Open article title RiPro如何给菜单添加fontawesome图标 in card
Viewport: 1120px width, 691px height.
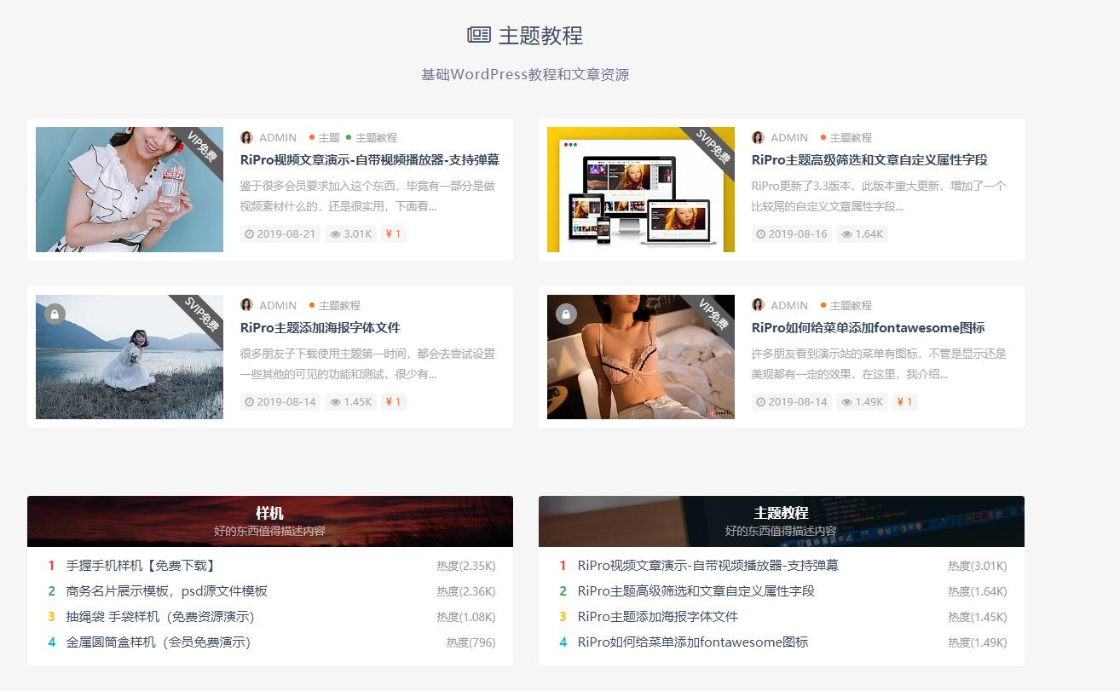tap(868, 328)
